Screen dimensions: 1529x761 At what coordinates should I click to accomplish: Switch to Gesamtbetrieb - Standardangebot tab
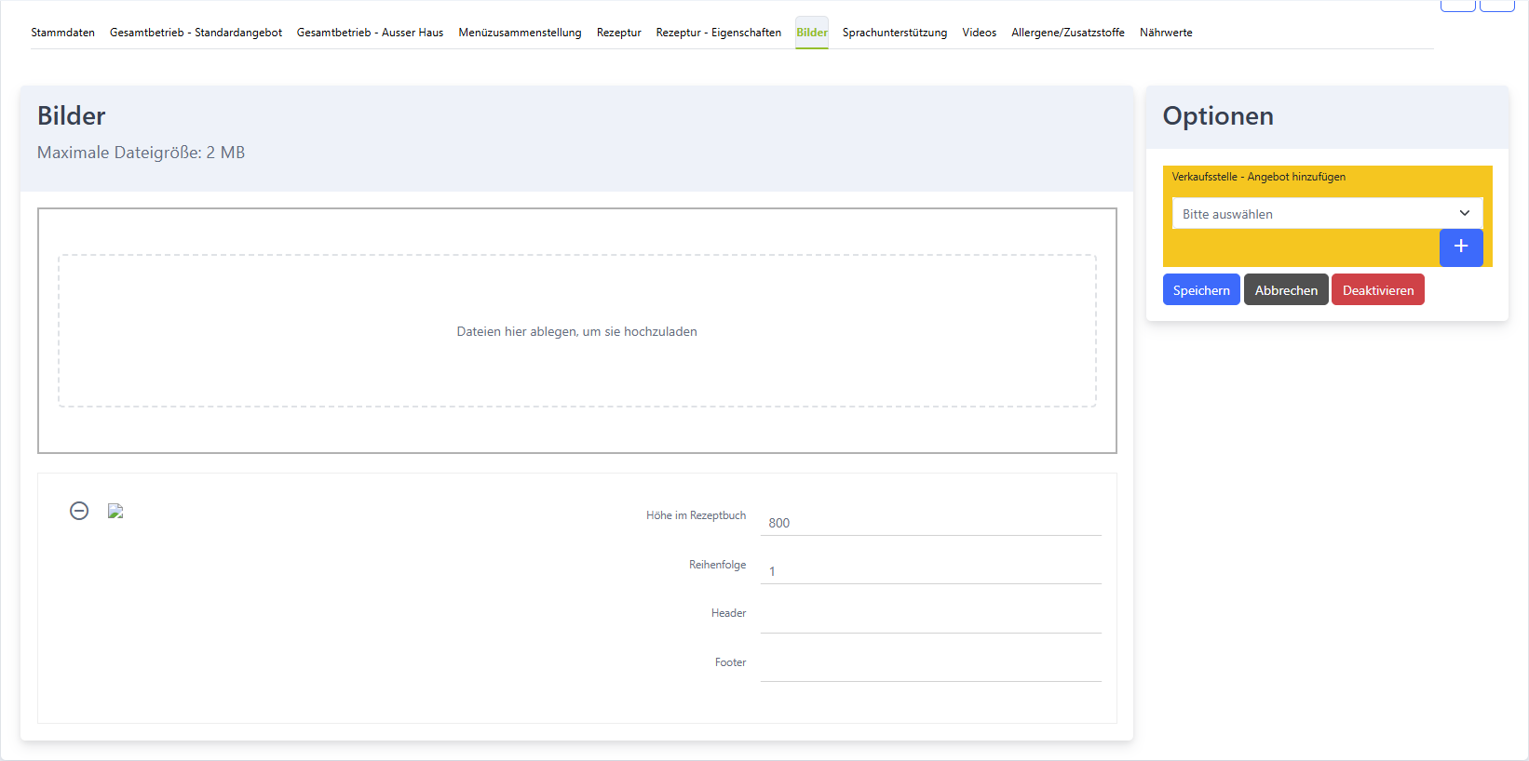196,33
